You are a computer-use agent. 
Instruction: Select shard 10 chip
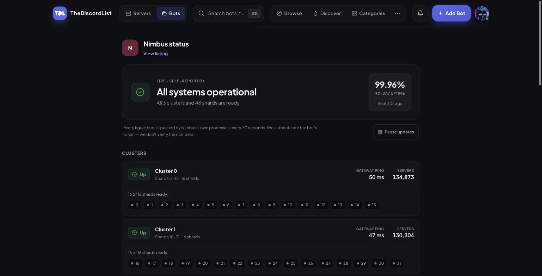point(288,205)
